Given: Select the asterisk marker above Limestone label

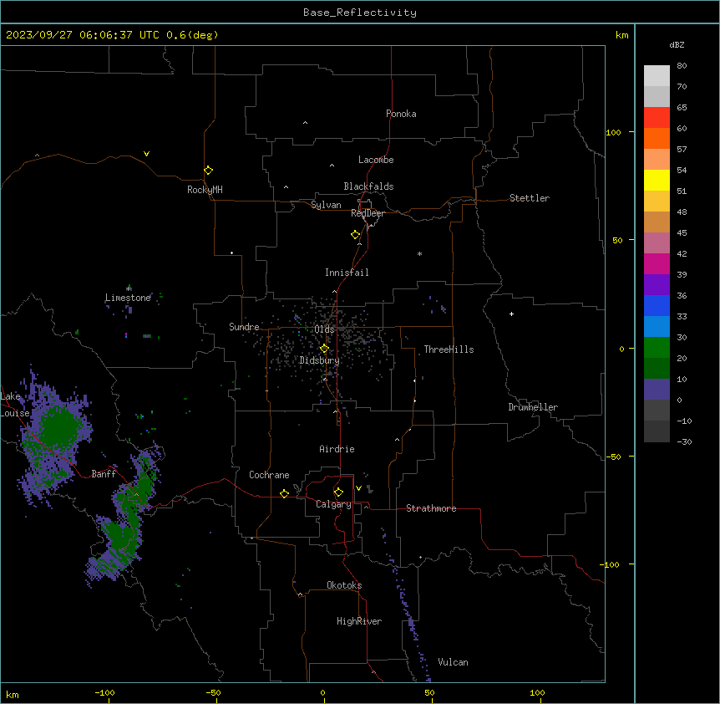Looking at the screenshot, I should (129, 288).
